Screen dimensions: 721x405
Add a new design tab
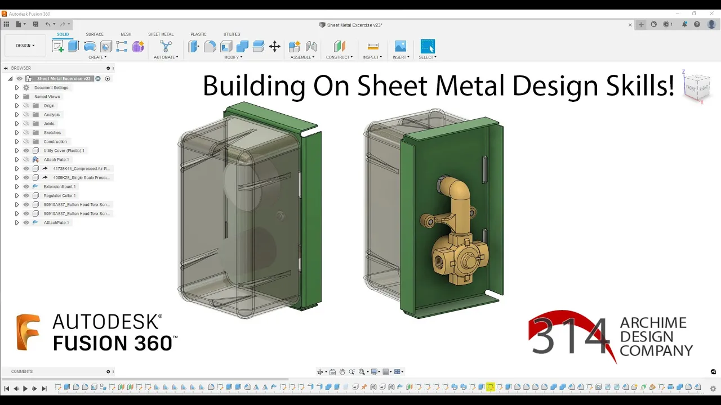click(x=641, y=25)
